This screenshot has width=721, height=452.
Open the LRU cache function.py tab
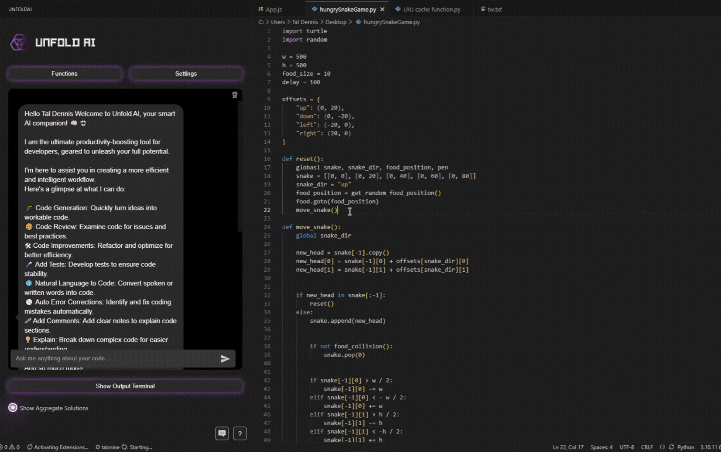431,9
